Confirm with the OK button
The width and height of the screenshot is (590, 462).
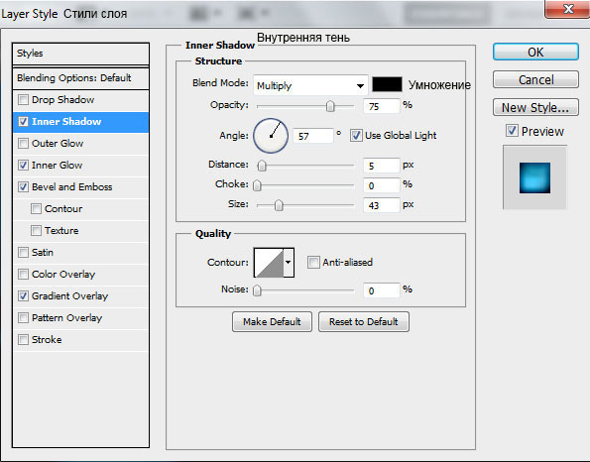click(535, 52)
